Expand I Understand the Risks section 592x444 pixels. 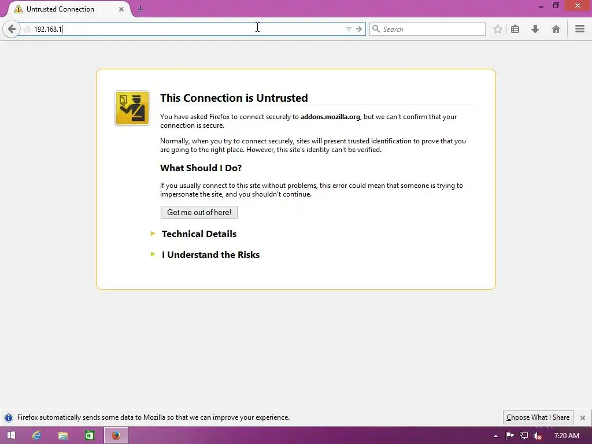tap(210, 254)
